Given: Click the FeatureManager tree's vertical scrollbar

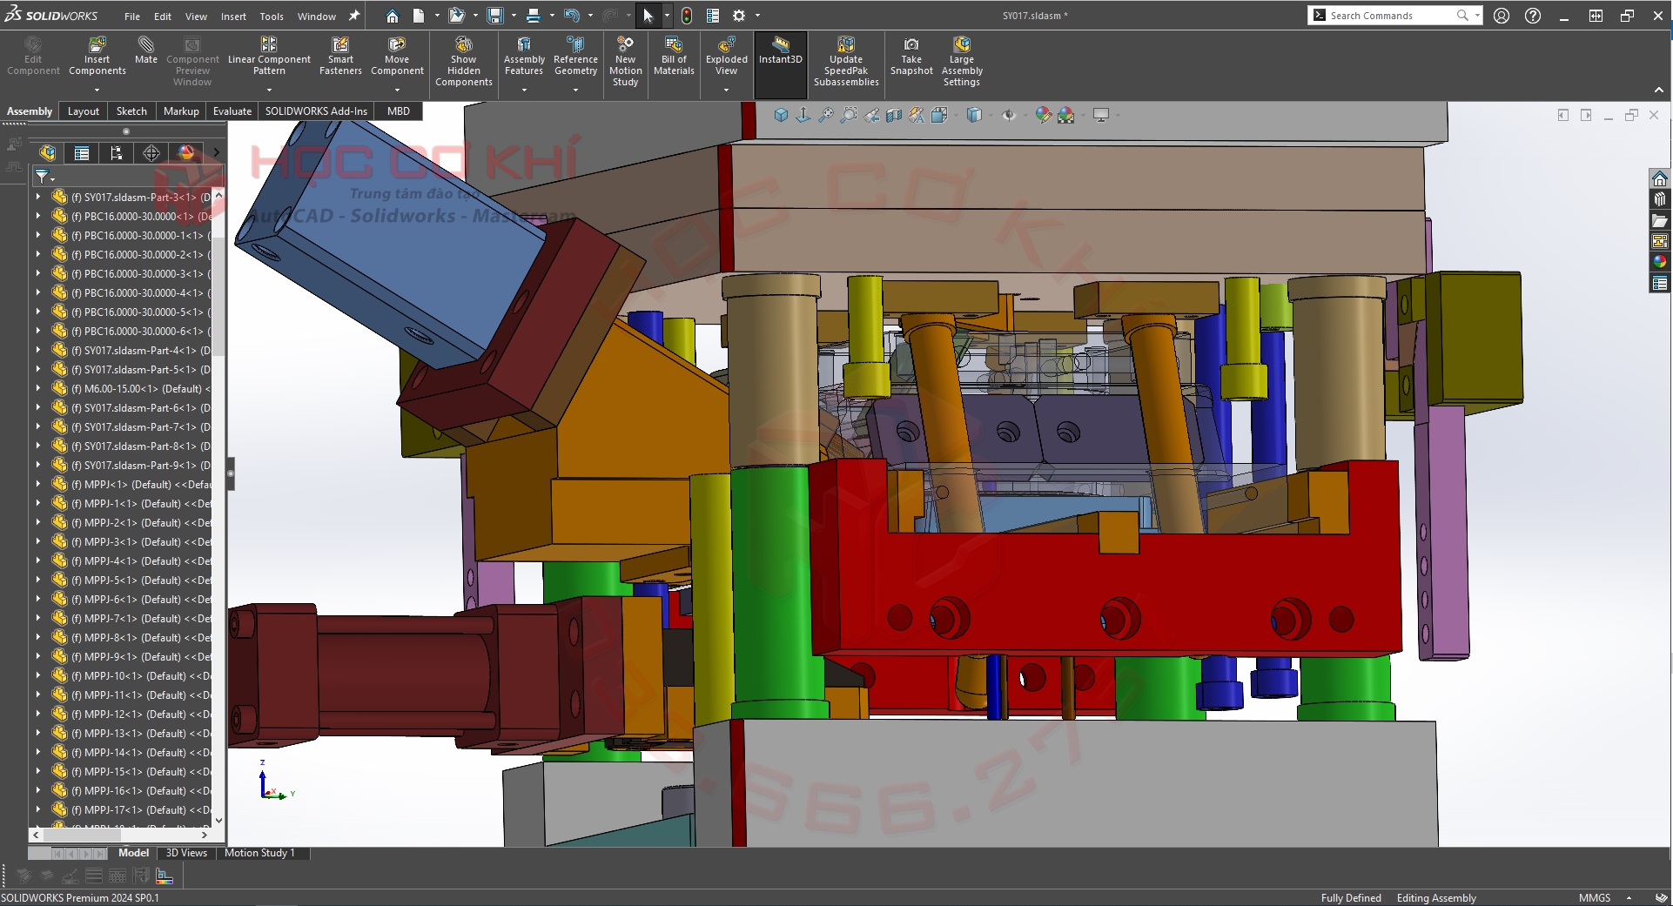Looking at the screenshot, I should point(218,507).
